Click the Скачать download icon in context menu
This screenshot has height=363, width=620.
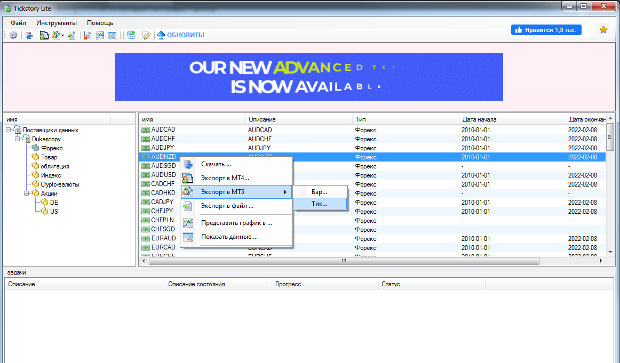tap(188, 164)
